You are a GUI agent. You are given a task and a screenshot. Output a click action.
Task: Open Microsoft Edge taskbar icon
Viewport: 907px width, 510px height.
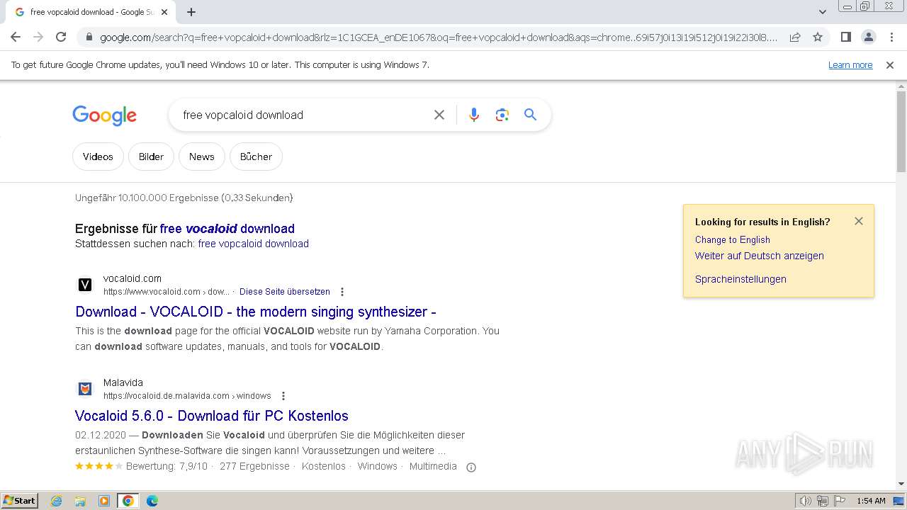[152, 501]
